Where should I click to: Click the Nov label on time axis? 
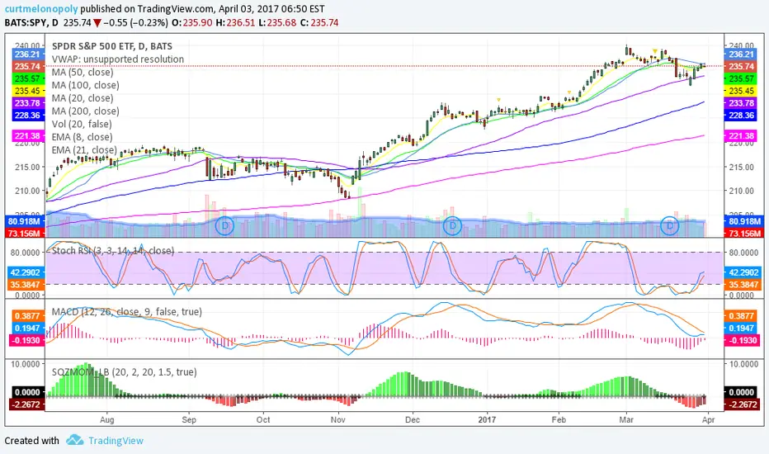click(x=338, y=419)
